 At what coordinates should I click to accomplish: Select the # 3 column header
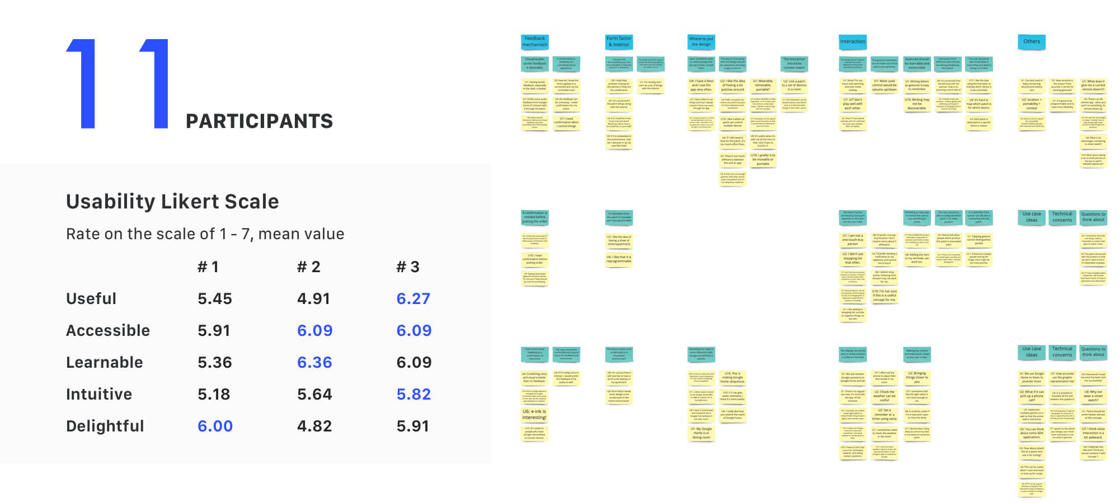pos(407,267)
